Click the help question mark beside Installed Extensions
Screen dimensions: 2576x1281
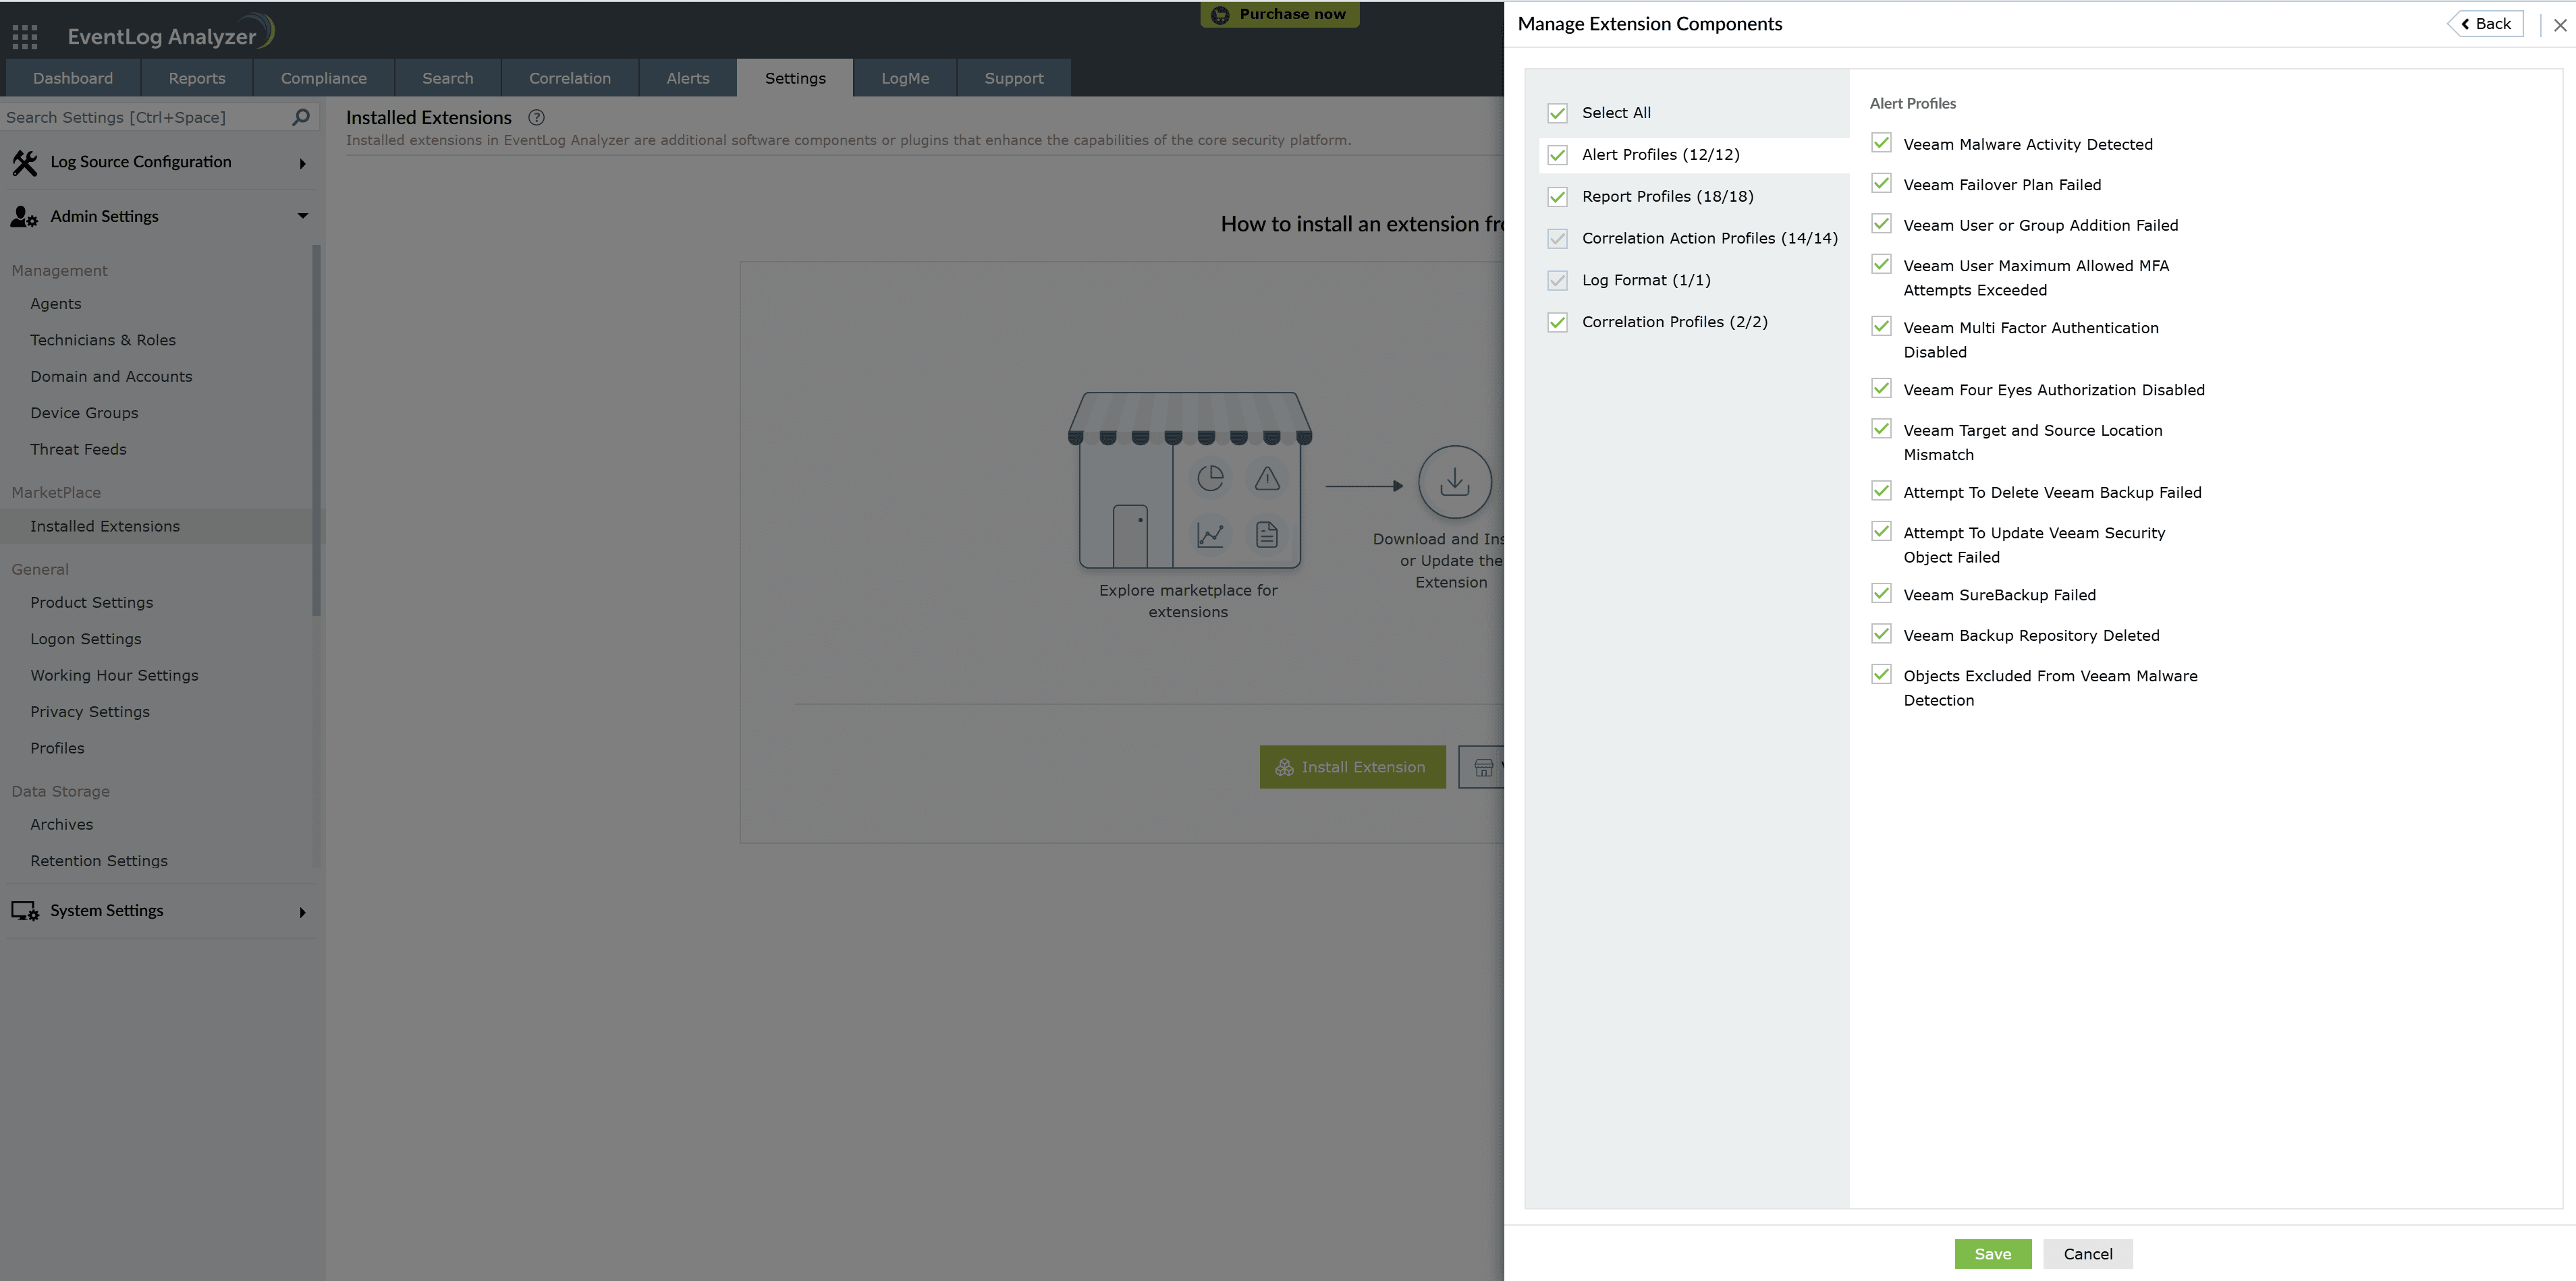click(536, 117)
